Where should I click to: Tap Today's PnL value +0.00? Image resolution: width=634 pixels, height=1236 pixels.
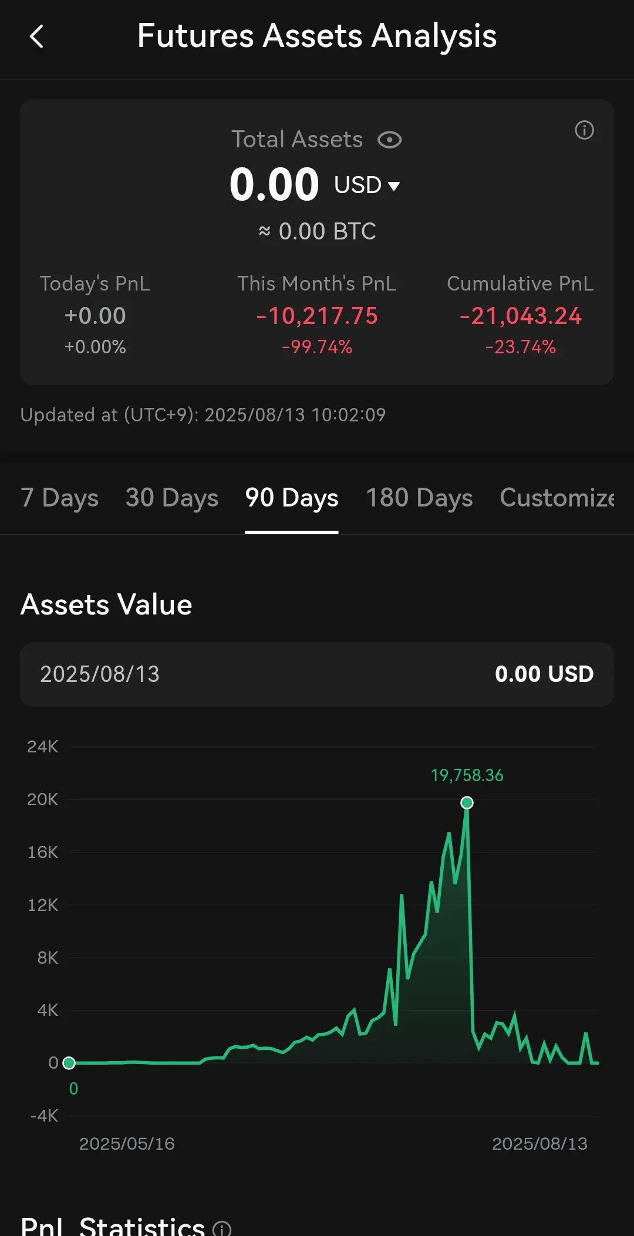point(95,316)
